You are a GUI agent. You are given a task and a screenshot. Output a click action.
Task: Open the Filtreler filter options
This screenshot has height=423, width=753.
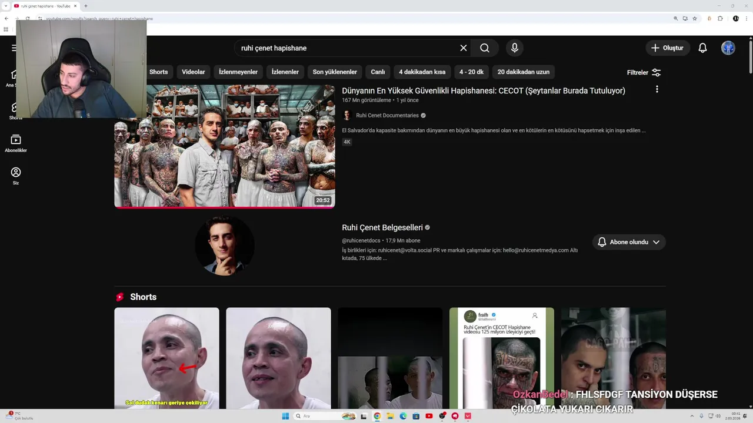[x=644, y=72]
